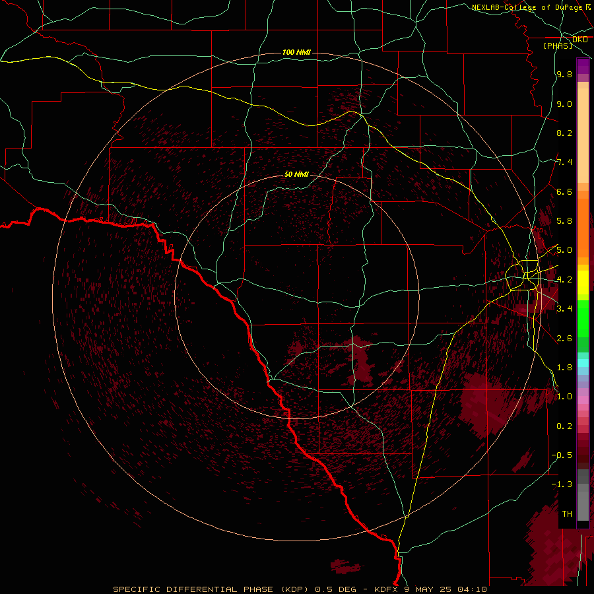Click the 100 NMI range ring label
594x594 pixels.
point(296,52)
